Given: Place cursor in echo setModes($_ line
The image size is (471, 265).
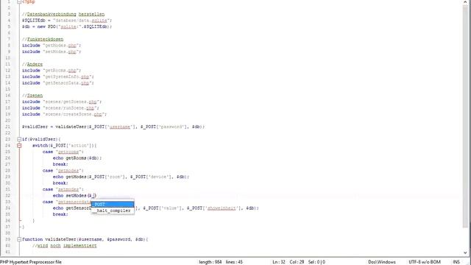Looking at the screenshot, I should coord(74,196).
